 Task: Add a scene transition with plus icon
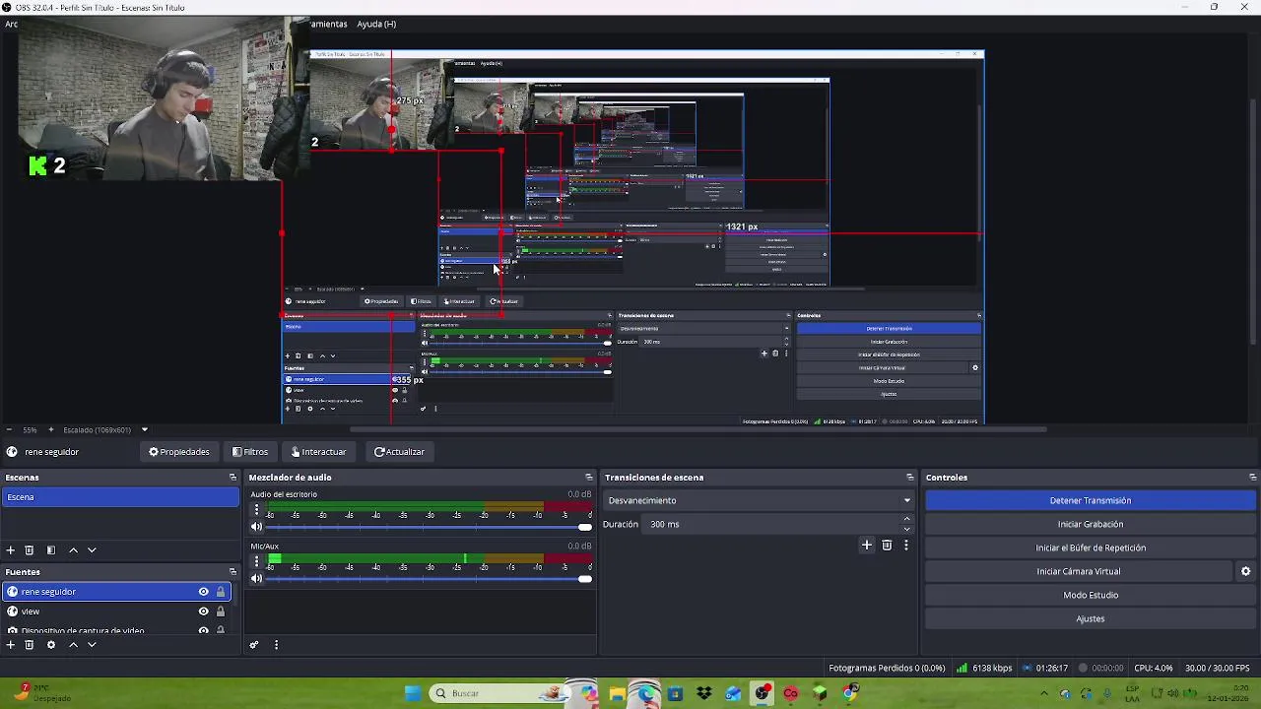coord(867,545)
